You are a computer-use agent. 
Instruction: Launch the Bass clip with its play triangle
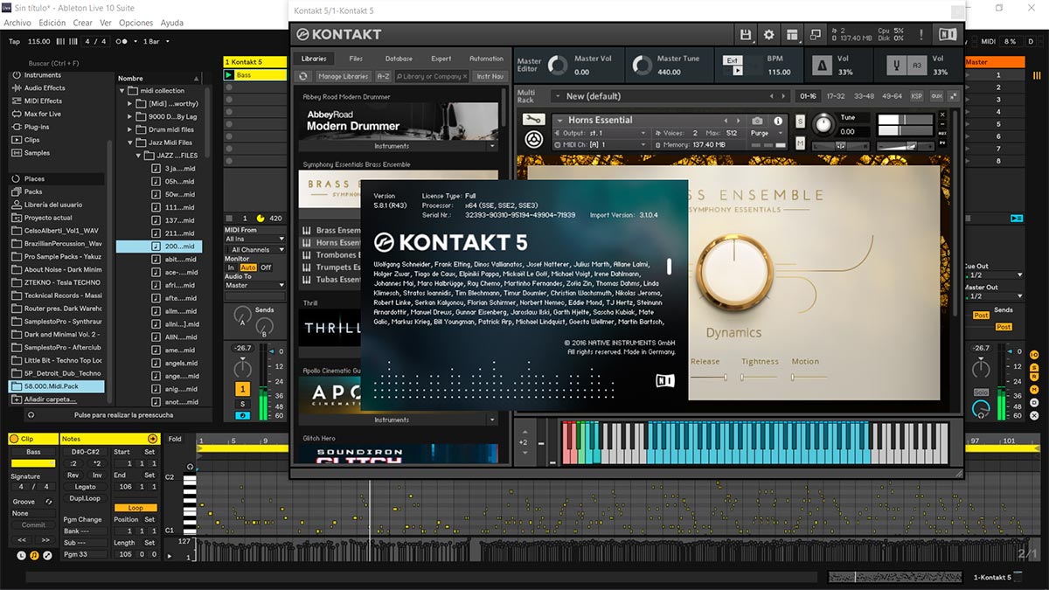click(229, 75)
